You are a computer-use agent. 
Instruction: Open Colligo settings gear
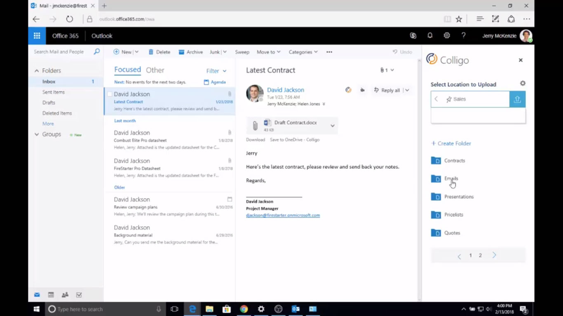coord(523,84)
